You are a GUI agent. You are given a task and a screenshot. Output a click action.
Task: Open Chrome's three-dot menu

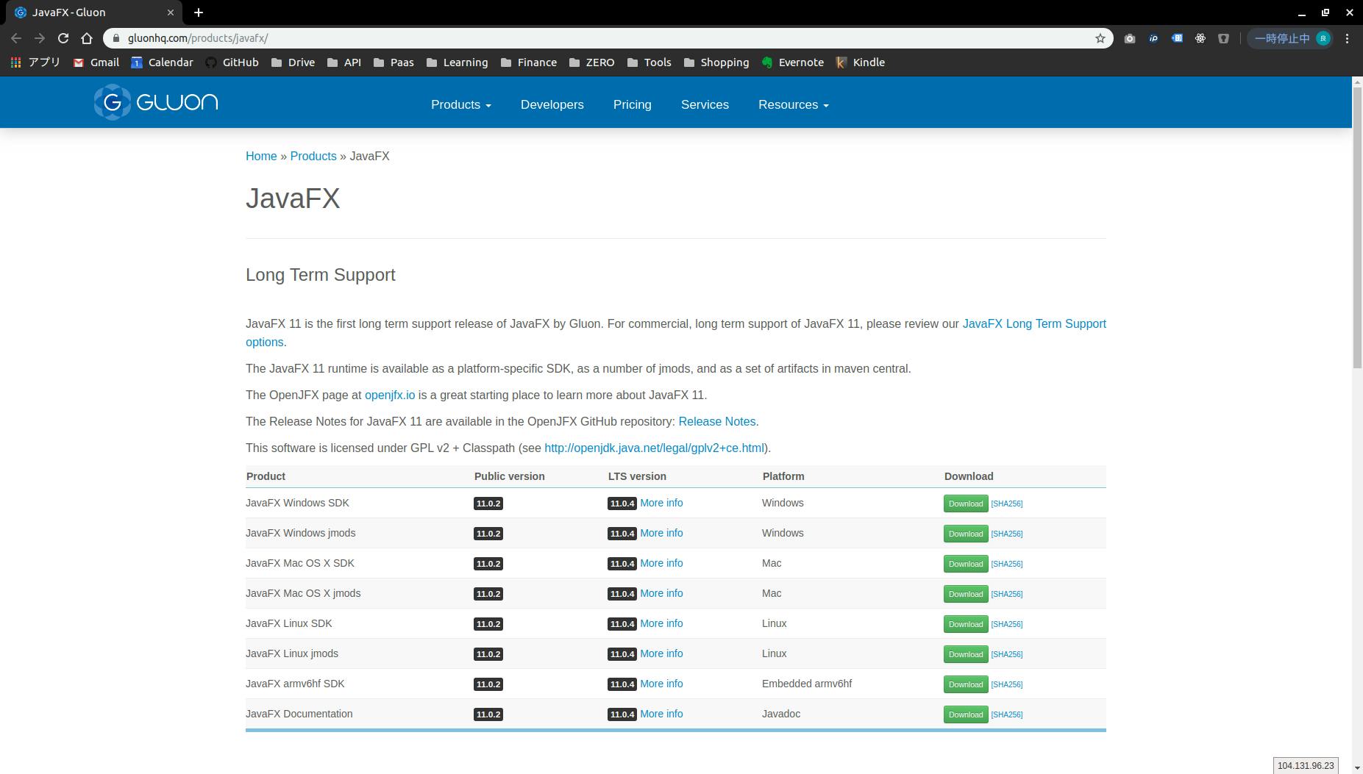pyautogui.click(x=1347, y=38)
